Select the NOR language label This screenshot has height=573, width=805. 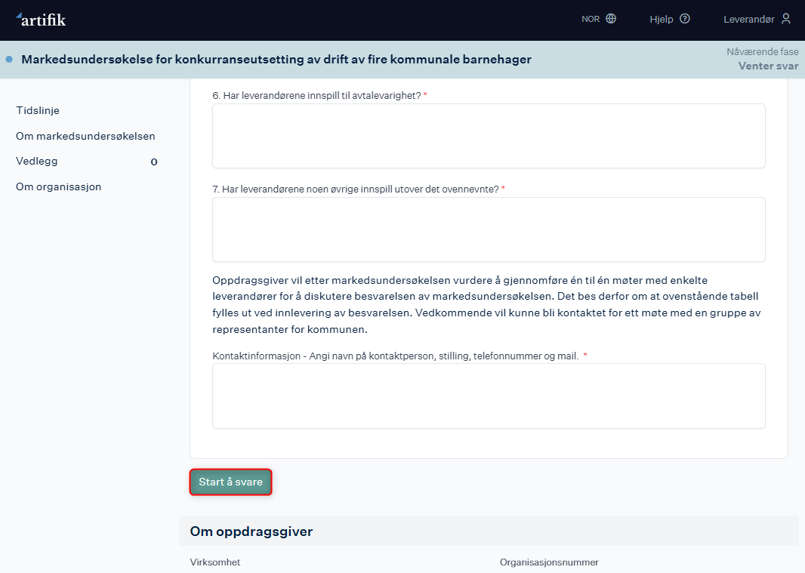(x=591, y=19)
